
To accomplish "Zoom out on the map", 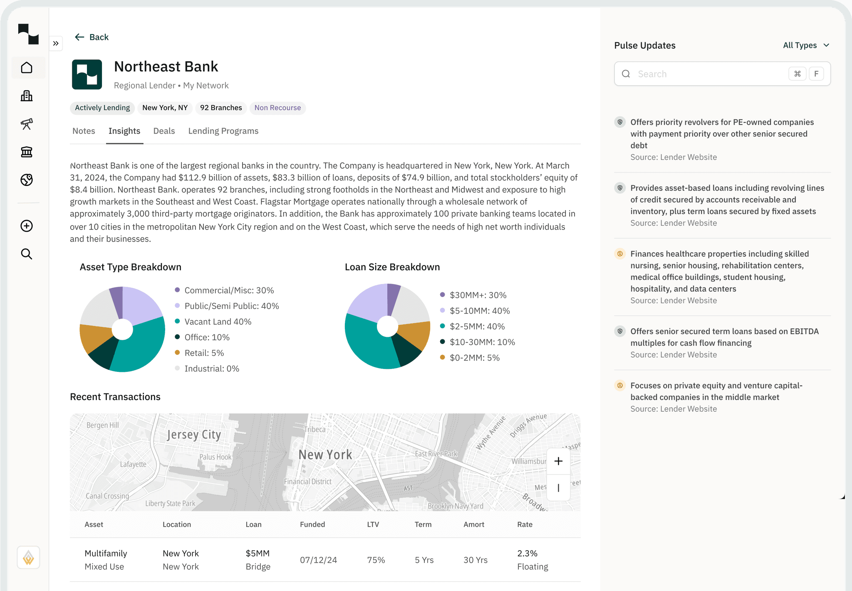I will tap(558, 487).
